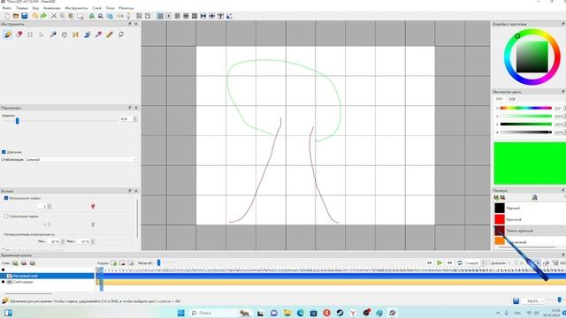Select the Move pointer tool
The height and width of the screenshot is (318, 566).
pos(42,34)
